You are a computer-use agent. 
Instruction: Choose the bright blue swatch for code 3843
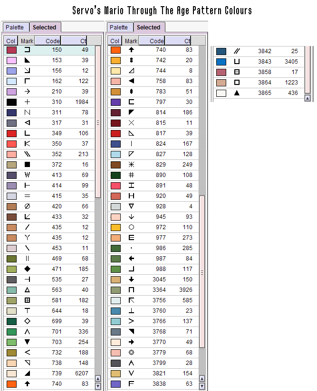221,62
